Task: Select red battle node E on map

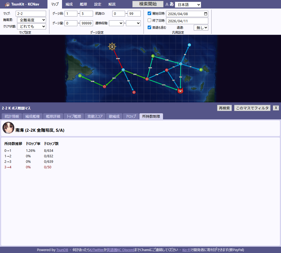Action: [147, 79]
